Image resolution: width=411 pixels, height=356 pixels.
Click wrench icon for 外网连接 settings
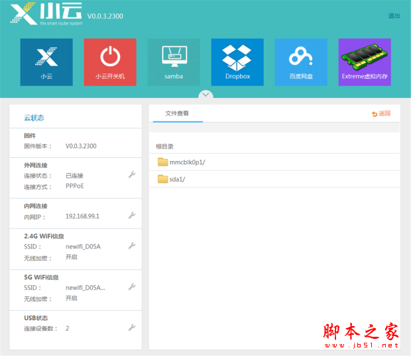point(132,174)
